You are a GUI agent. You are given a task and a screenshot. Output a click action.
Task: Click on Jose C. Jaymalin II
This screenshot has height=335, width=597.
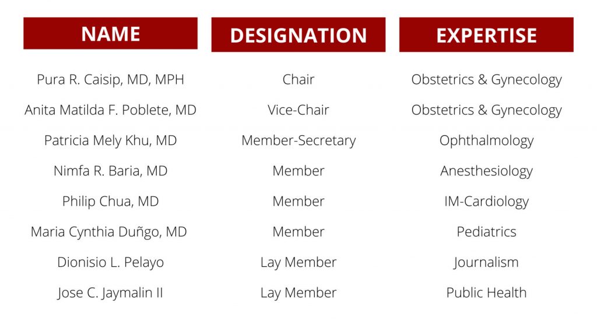(110, 292)
